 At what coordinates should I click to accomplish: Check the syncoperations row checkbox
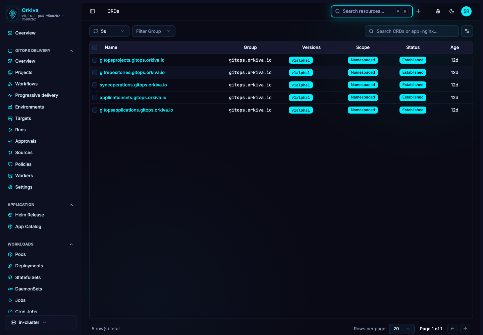tap(95, 85)
